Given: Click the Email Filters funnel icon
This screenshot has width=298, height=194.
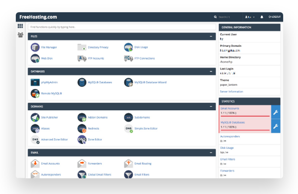Looking at the screenshot, I should pos(128,174).
